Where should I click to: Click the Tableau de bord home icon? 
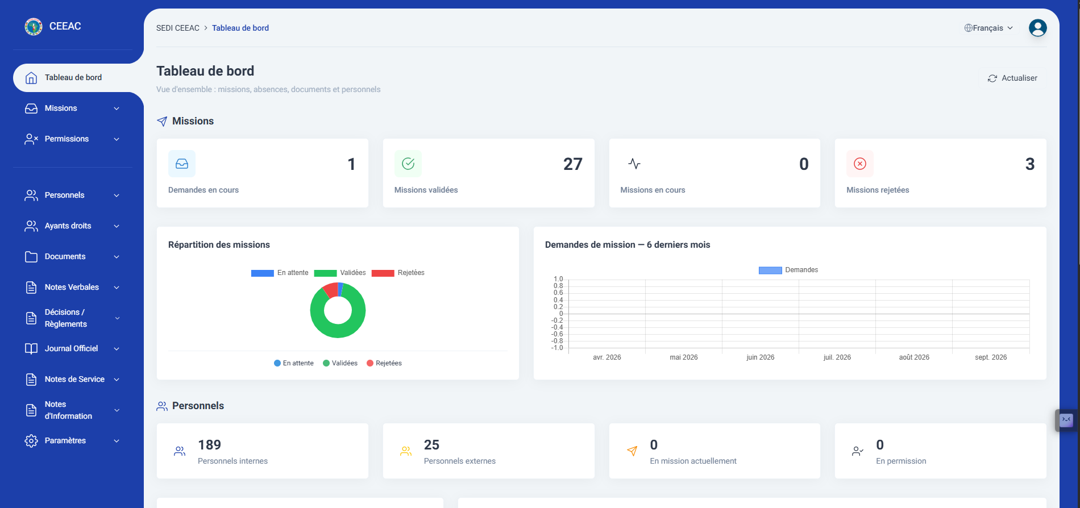[31, 78]
